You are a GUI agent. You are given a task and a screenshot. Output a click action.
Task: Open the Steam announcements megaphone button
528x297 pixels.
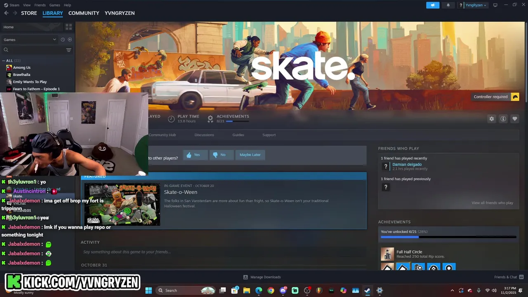(433, 5)
